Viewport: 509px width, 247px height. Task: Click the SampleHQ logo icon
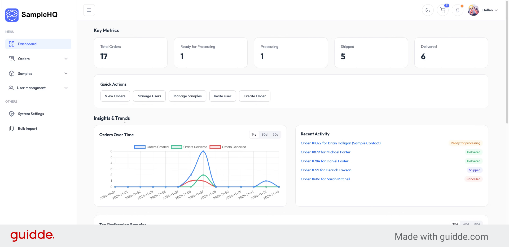click(12, 15)
